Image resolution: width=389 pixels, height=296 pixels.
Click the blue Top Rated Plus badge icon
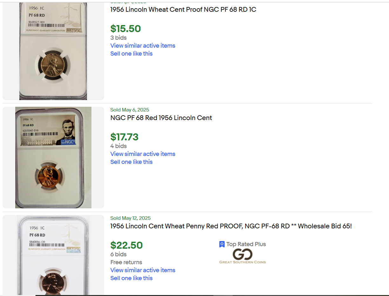coord(222,244)
